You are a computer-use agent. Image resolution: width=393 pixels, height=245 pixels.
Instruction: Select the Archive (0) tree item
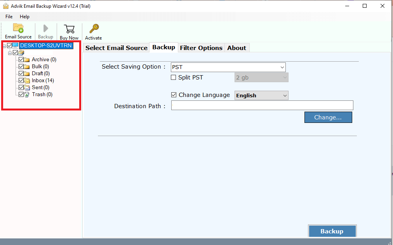[44, 60]
